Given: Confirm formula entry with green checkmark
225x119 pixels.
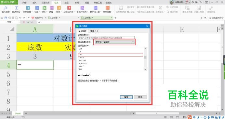Looking at the screenshot, I should [x=28, y=22].
